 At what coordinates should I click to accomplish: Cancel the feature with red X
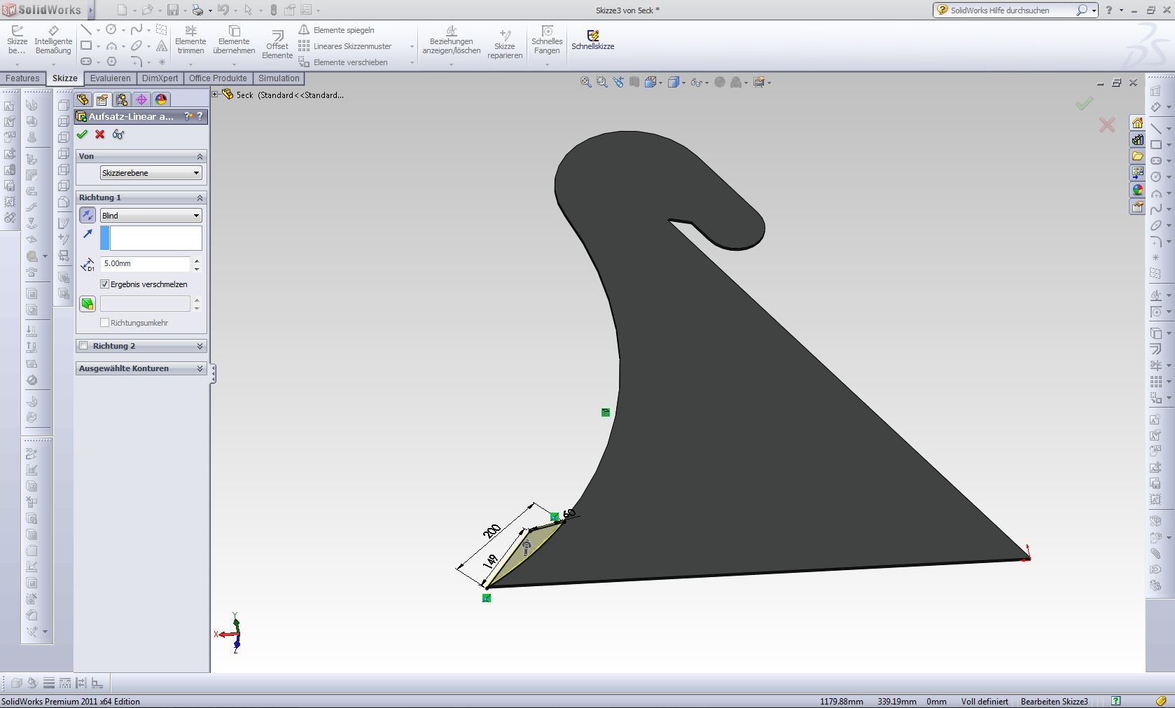click(x=100, y=134)
